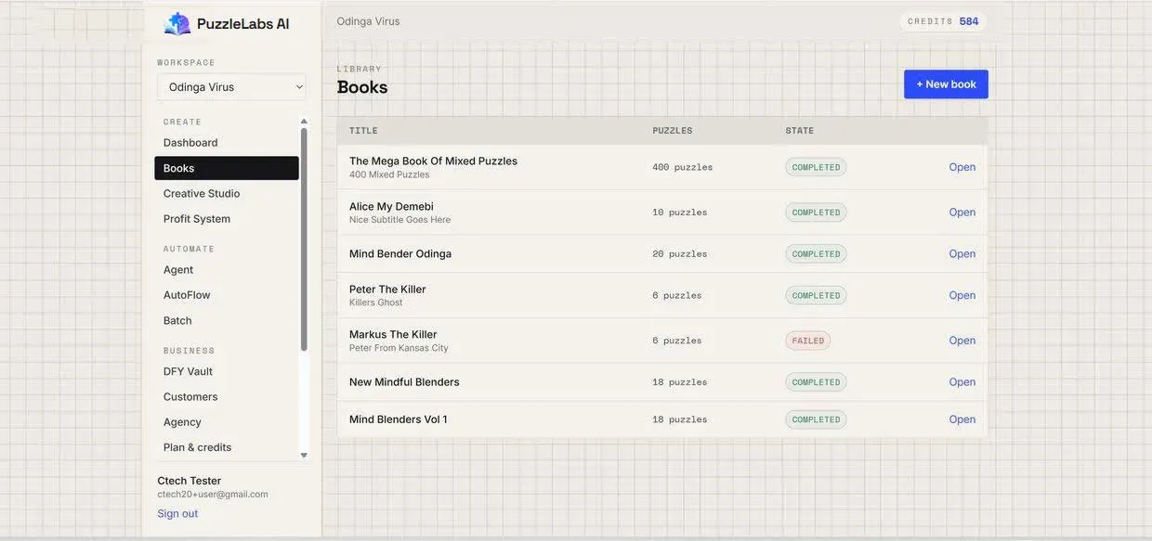This screenshot has width=1152, height=541.
Task: Click COMPLETED badge for Mega Book row
Action: point(816,167)
